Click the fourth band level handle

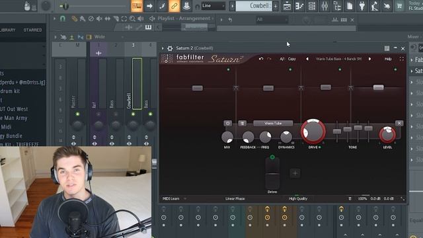click(x=378, y=87)
